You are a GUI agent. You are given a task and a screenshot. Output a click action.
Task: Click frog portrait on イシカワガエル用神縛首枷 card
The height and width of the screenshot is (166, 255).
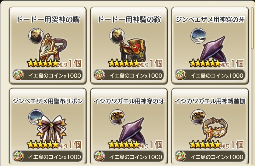pos(198,117)
